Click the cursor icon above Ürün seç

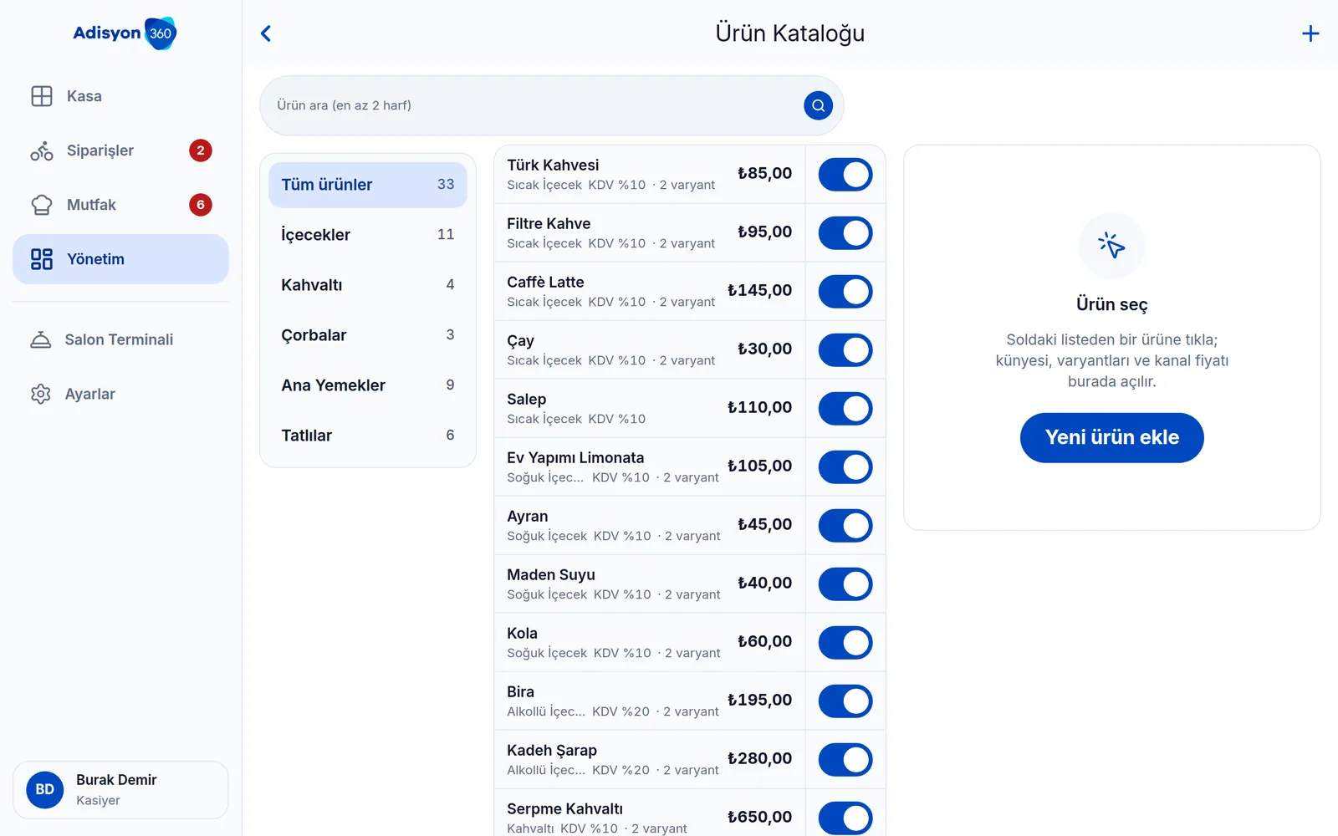pyautogui.click(x=1111, y=246)
